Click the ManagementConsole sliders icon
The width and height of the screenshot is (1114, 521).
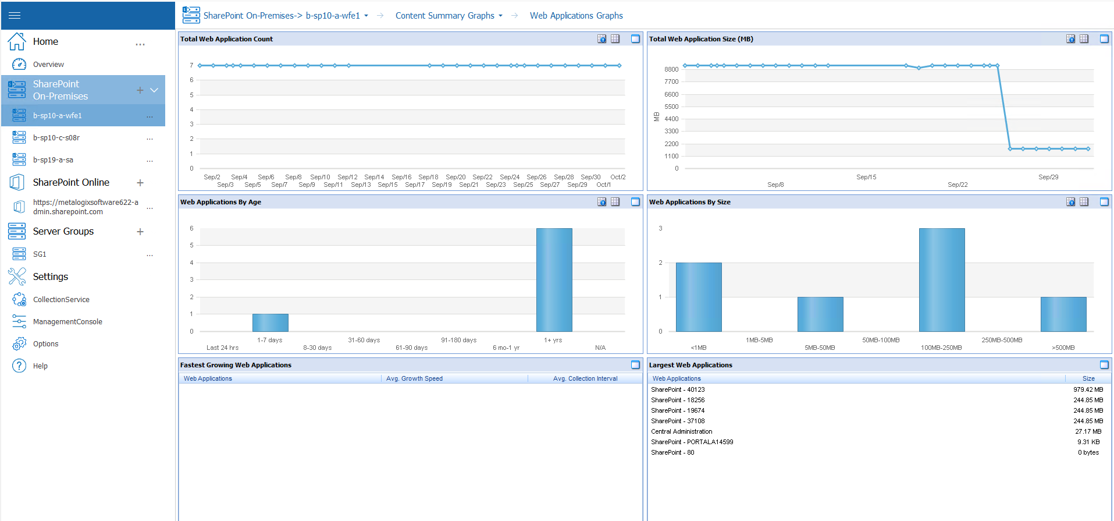[19, 321]
